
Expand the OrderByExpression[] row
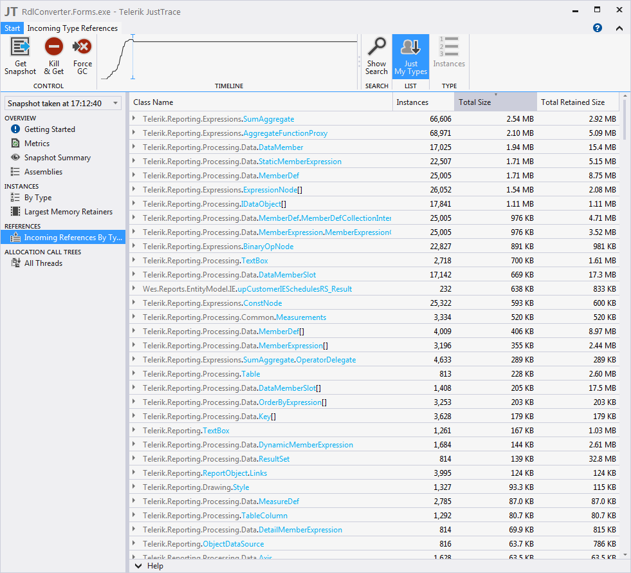coord(134,402)
